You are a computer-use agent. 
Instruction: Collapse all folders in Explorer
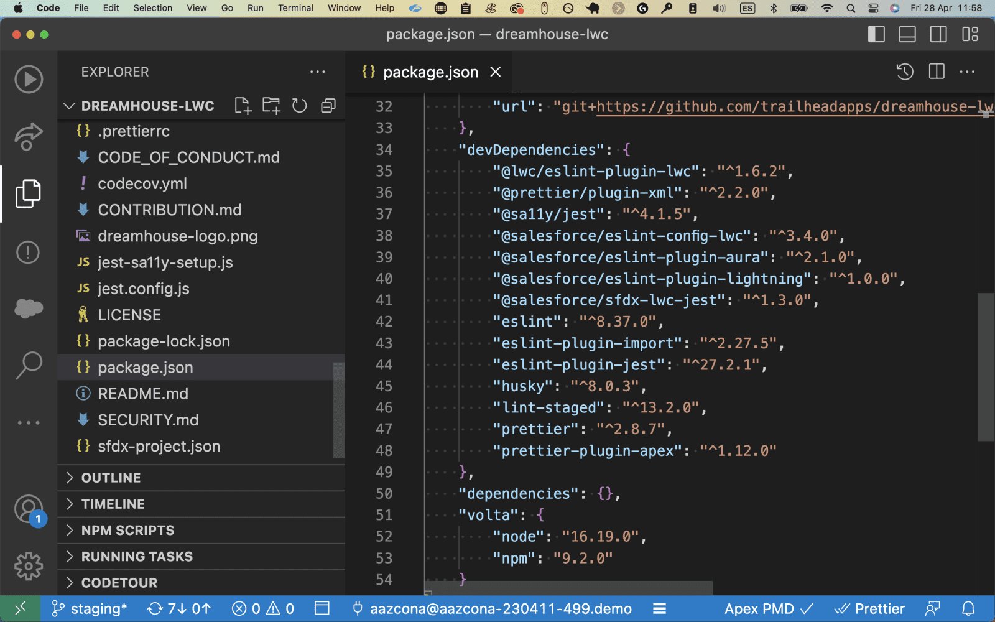(328, 106)
